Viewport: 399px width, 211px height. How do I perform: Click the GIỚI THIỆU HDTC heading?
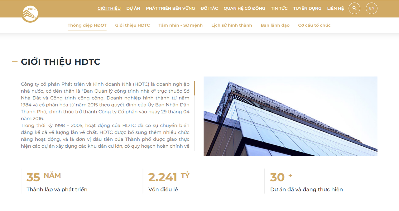60,62
